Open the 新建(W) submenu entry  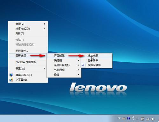tap(28, 69)
